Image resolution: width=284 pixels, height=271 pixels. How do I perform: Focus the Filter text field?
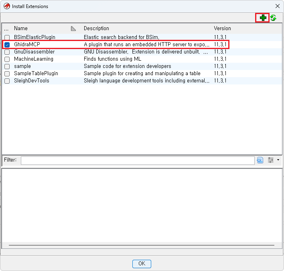pyautogui.click(x=138, y=161)
